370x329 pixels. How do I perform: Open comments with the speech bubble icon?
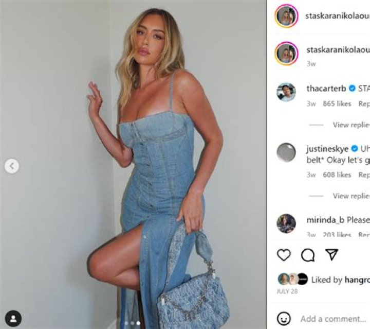tap(308, 255)
